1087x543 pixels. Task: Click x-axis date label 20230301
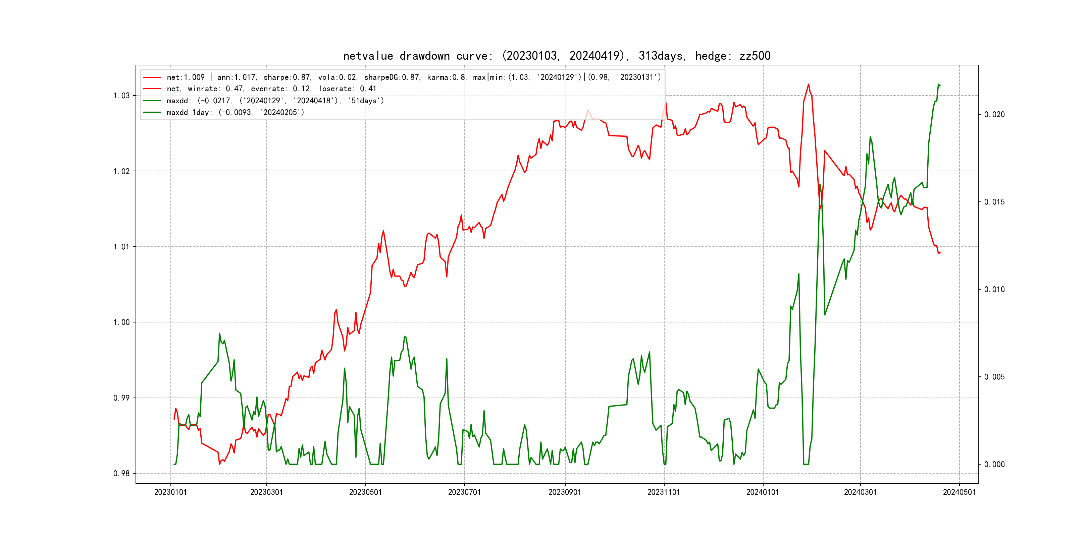click(266, 492)
